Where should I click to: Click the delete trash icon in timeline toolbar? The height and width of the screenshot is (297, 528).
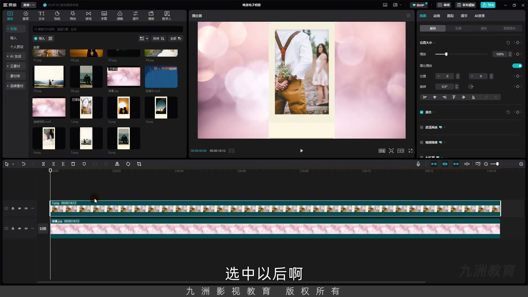click(73, 164)
